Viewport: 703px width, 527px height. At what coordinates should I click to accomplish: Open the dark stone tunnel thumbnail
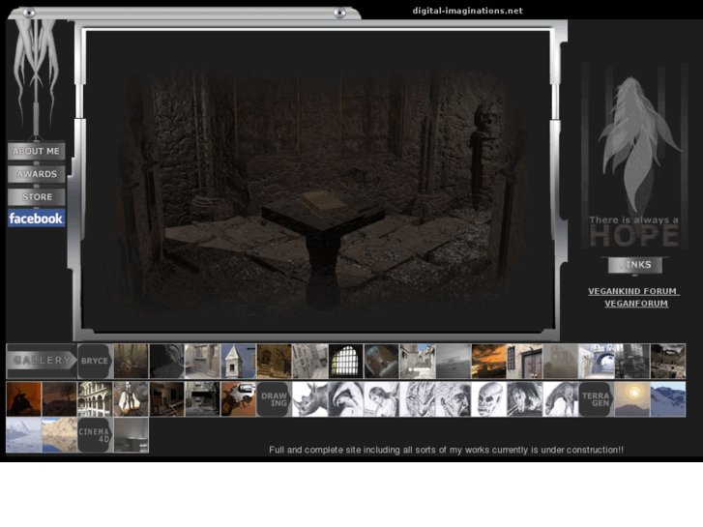point(166,361)
